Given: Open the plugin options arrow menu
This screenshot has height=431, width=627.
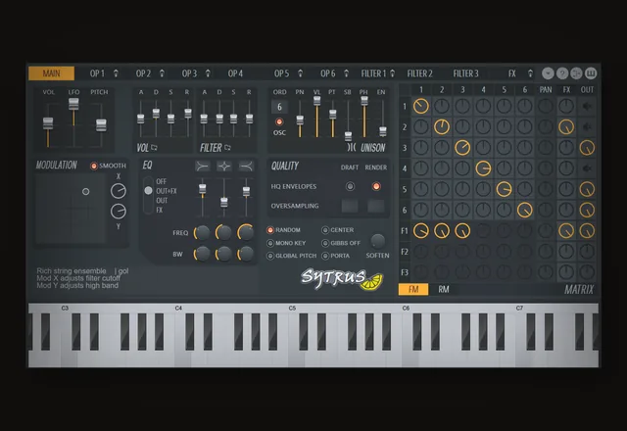Looking at the screenshot, I should click(x=548, y=73).
